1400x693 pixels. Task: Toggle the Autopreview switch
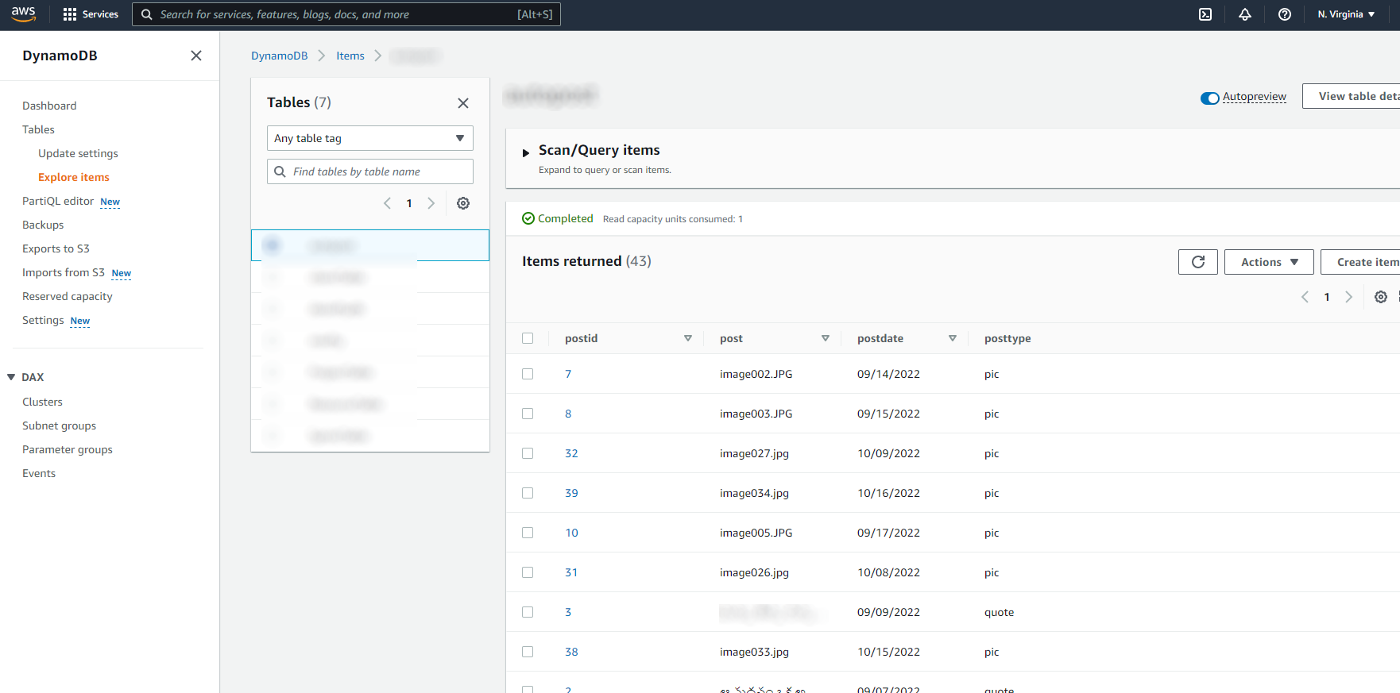click(1209, 98)
